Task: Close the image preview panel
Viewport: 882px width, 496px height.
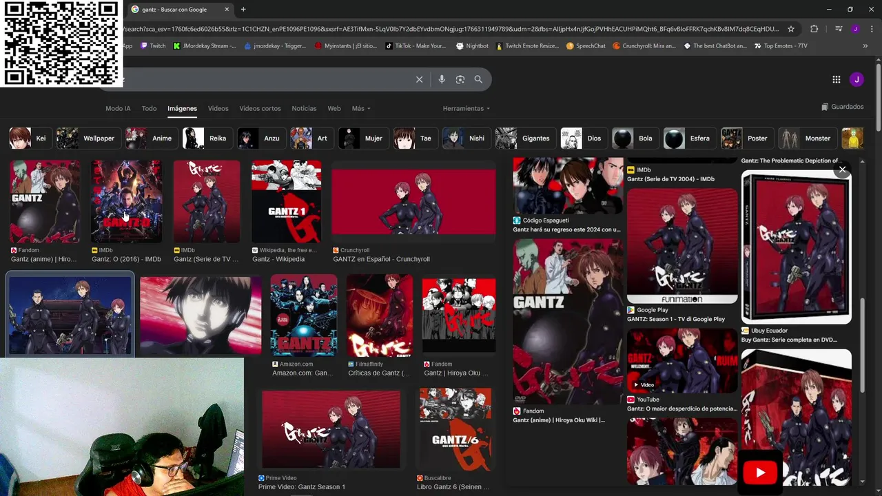Action: pos(842,169)
